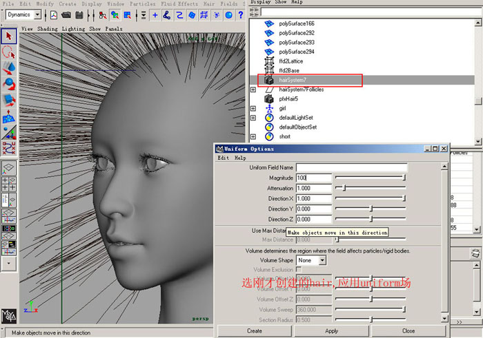
Task: Open the Fields menu
Action: 229,3
